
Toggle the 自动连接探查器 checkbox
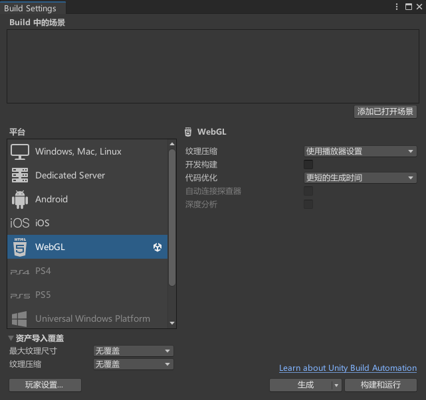[308, 191]
